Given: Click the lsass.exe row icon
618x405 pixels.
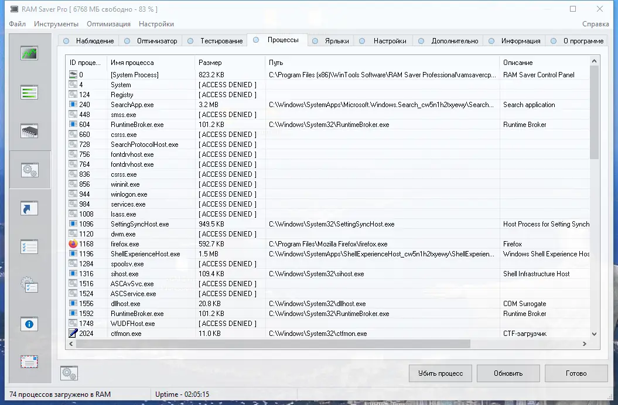Looking at the screenshot, I should point(73,214).
